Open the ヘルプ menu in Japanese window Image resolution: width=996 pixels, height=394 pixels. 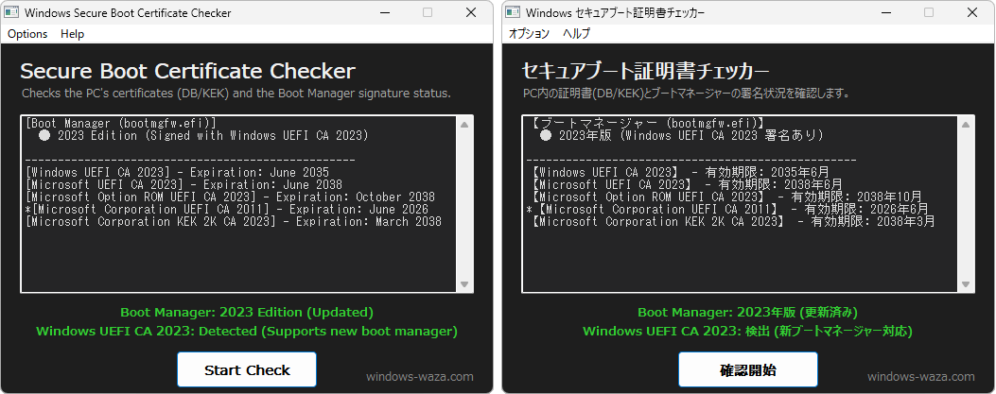[x=576, y=34]
